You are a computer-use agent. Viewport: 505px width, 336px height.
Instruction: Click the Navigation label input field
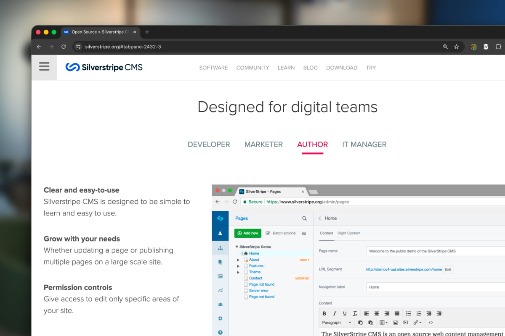point(436,287)
